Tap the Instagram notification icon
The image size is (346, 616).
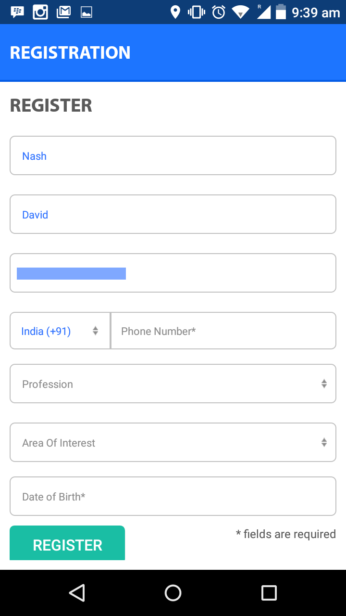(x=40, y=12)
